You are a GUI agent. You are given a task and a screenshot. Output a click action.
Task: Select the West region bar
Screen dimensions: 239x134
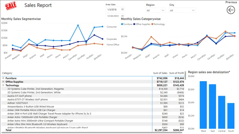coord(203,105)
